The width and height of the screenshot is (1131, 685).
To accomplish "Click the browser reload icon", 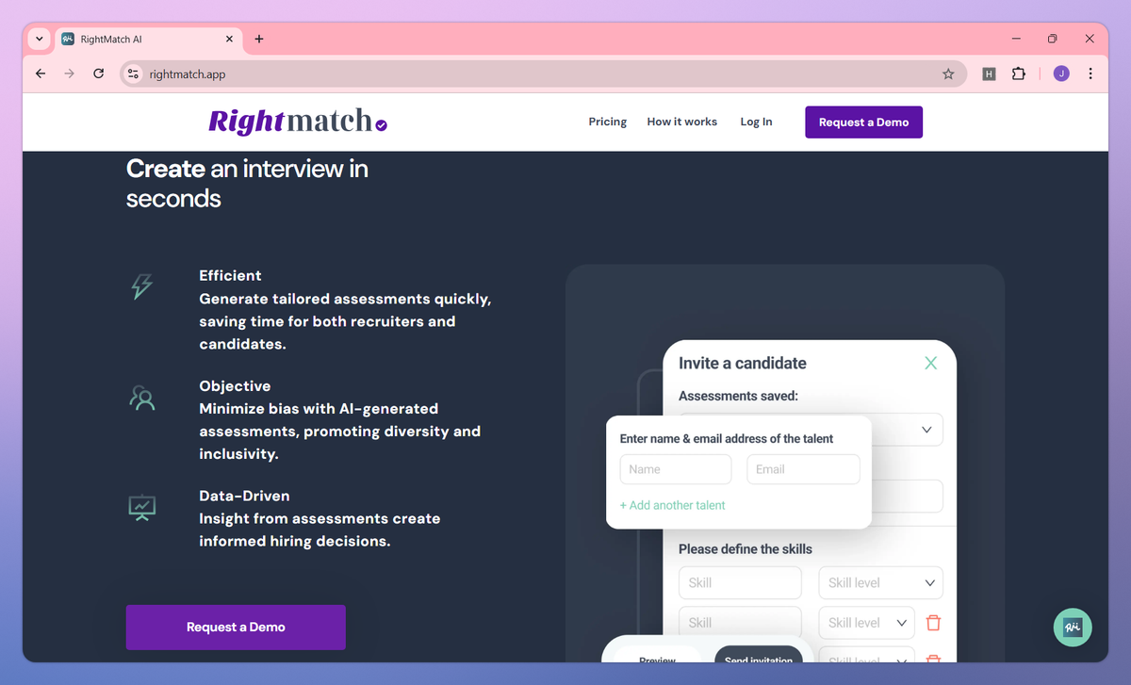I will pyautogui.click(x=98, y=73).
